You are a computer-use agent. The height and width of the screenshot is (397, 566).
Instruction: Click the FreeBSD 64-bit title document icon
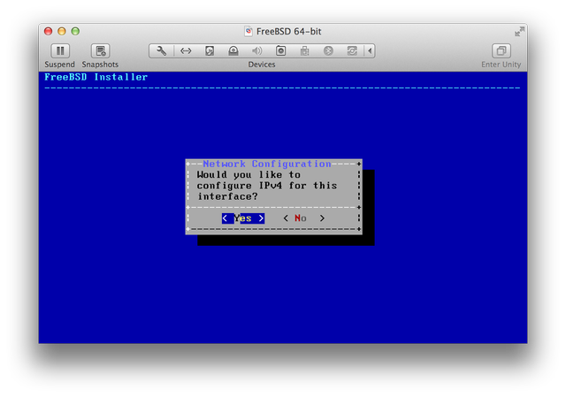249,32
